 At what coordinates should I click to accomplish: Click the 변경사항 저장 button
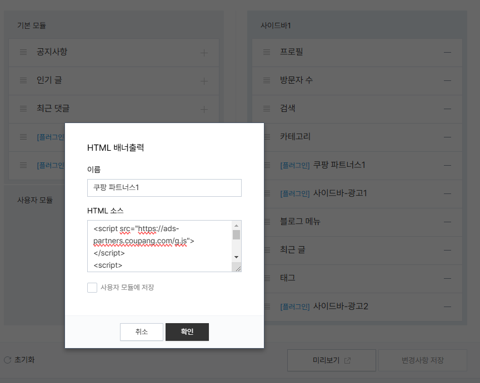coord(423,360)
